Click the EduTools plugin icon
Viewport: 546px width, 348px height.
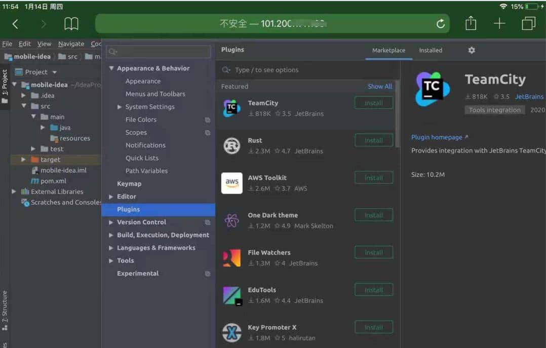point(231,295)
